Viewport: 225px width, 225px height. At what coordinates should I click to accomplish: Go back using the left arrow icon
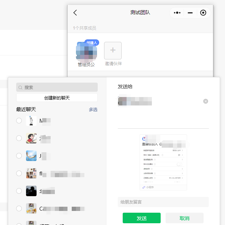point(75,13)
